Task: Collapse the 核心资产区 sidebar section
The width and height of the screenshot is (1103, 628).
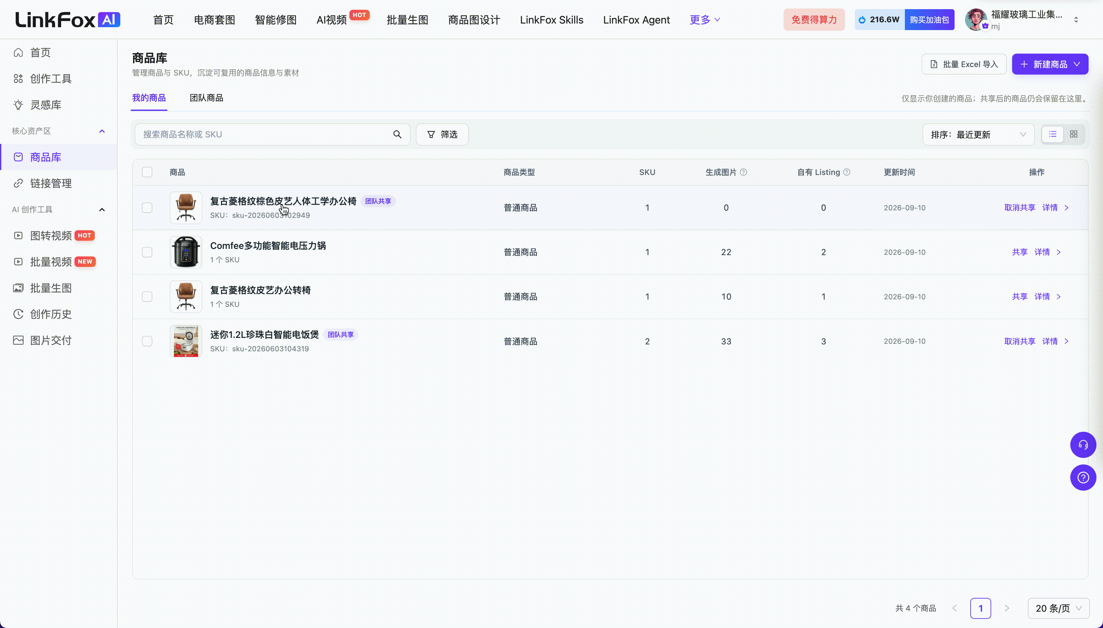Action: point(102,131)
